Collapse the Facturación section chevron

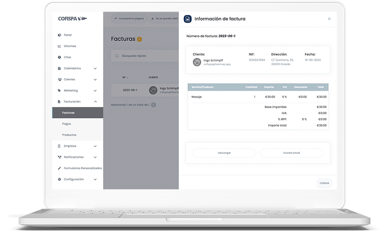click(x=95, y=101)
